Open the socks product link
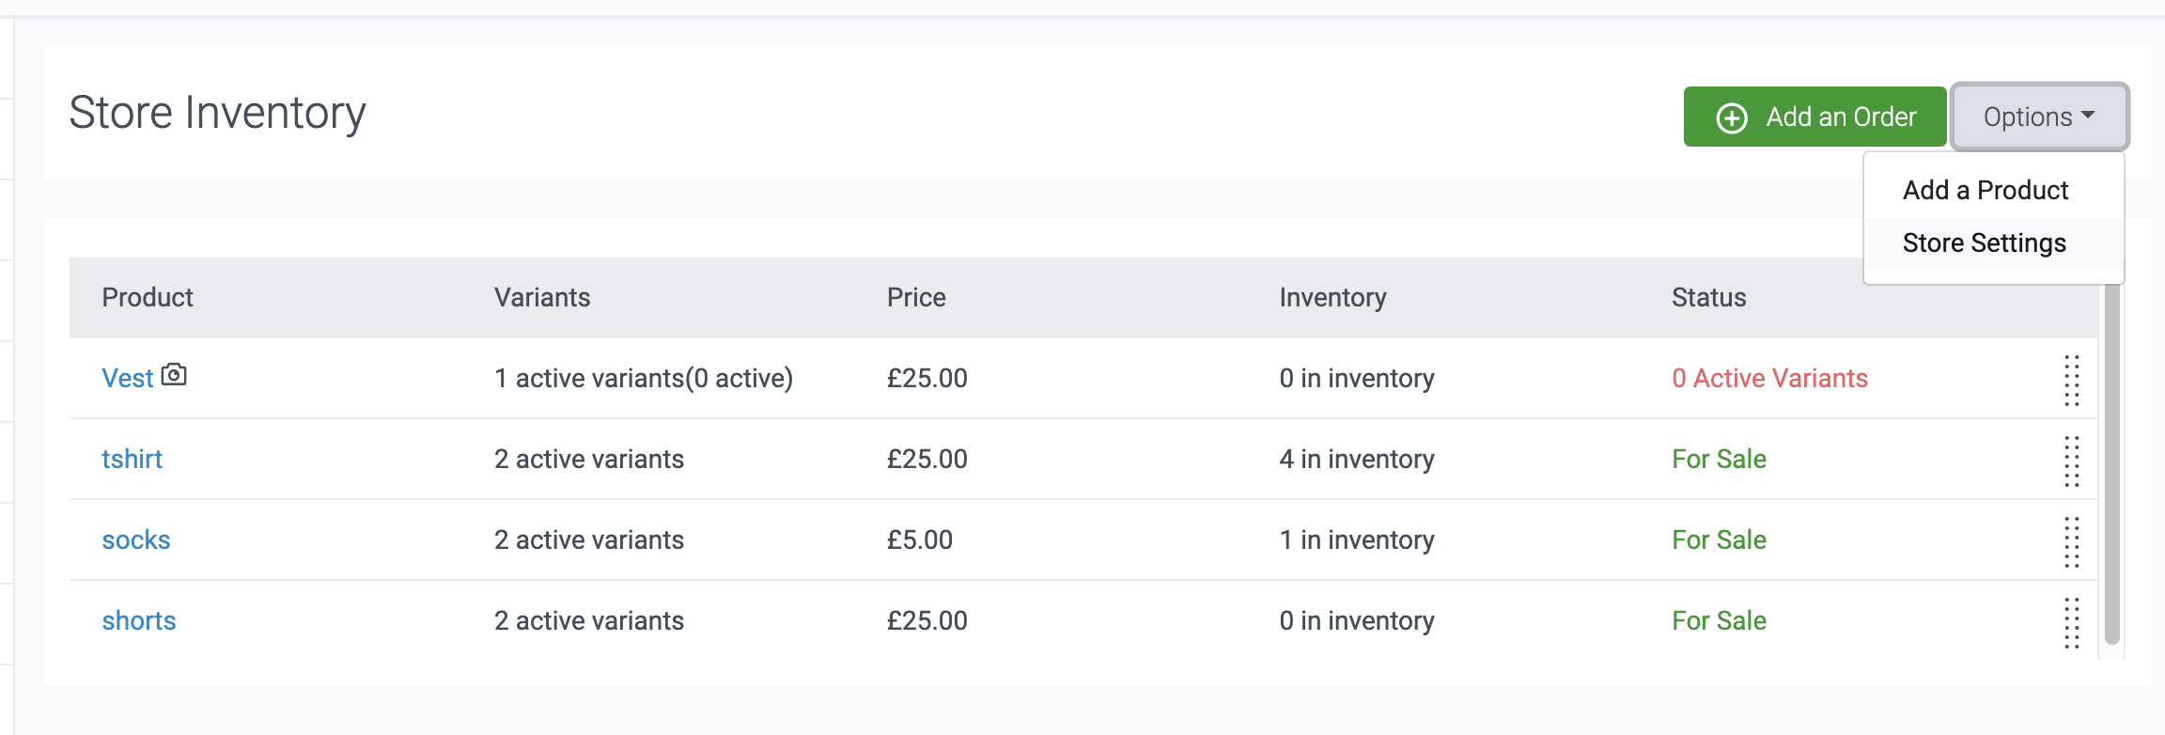This screenshot has width=2165, height=735. 136,540
